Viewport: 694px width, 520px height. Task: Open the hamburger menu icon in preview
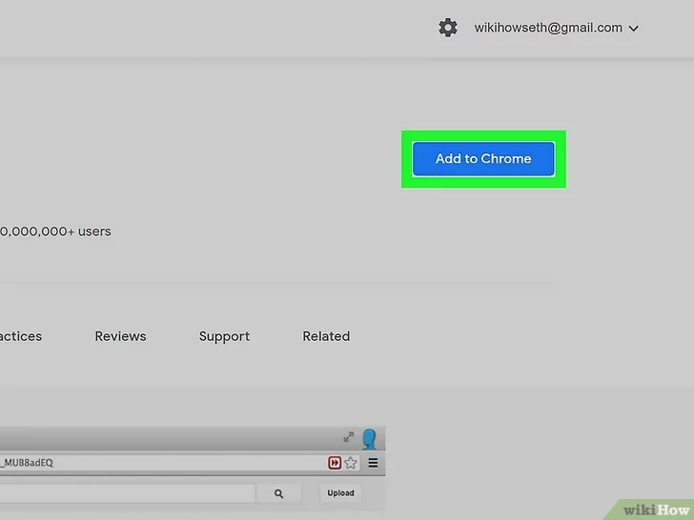pyautogui.click(x=373, y=463)
